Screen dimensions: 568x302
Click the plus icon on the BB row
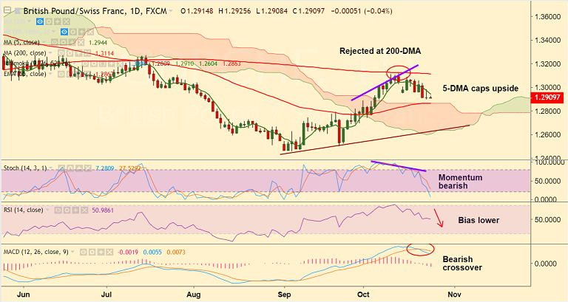pyautogui.click(x=82, y=32)
